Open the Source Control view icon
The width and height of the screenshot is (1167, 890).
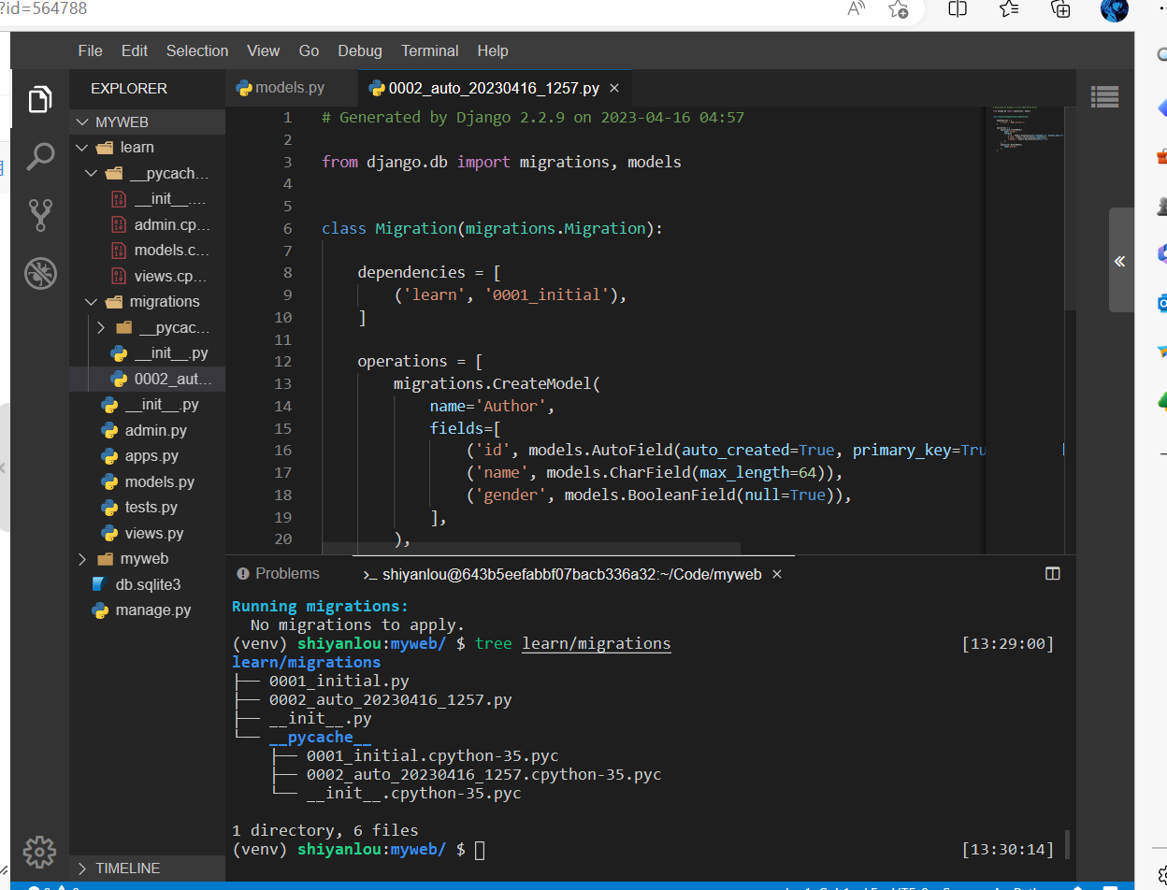(x=39, y=214)
